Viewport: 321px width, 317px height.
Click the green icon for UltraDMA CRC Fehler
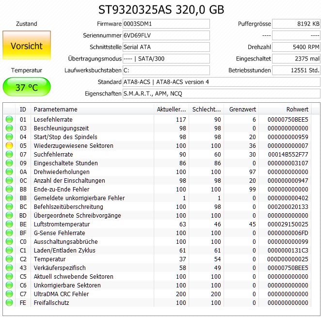click(x=9, y=294)
